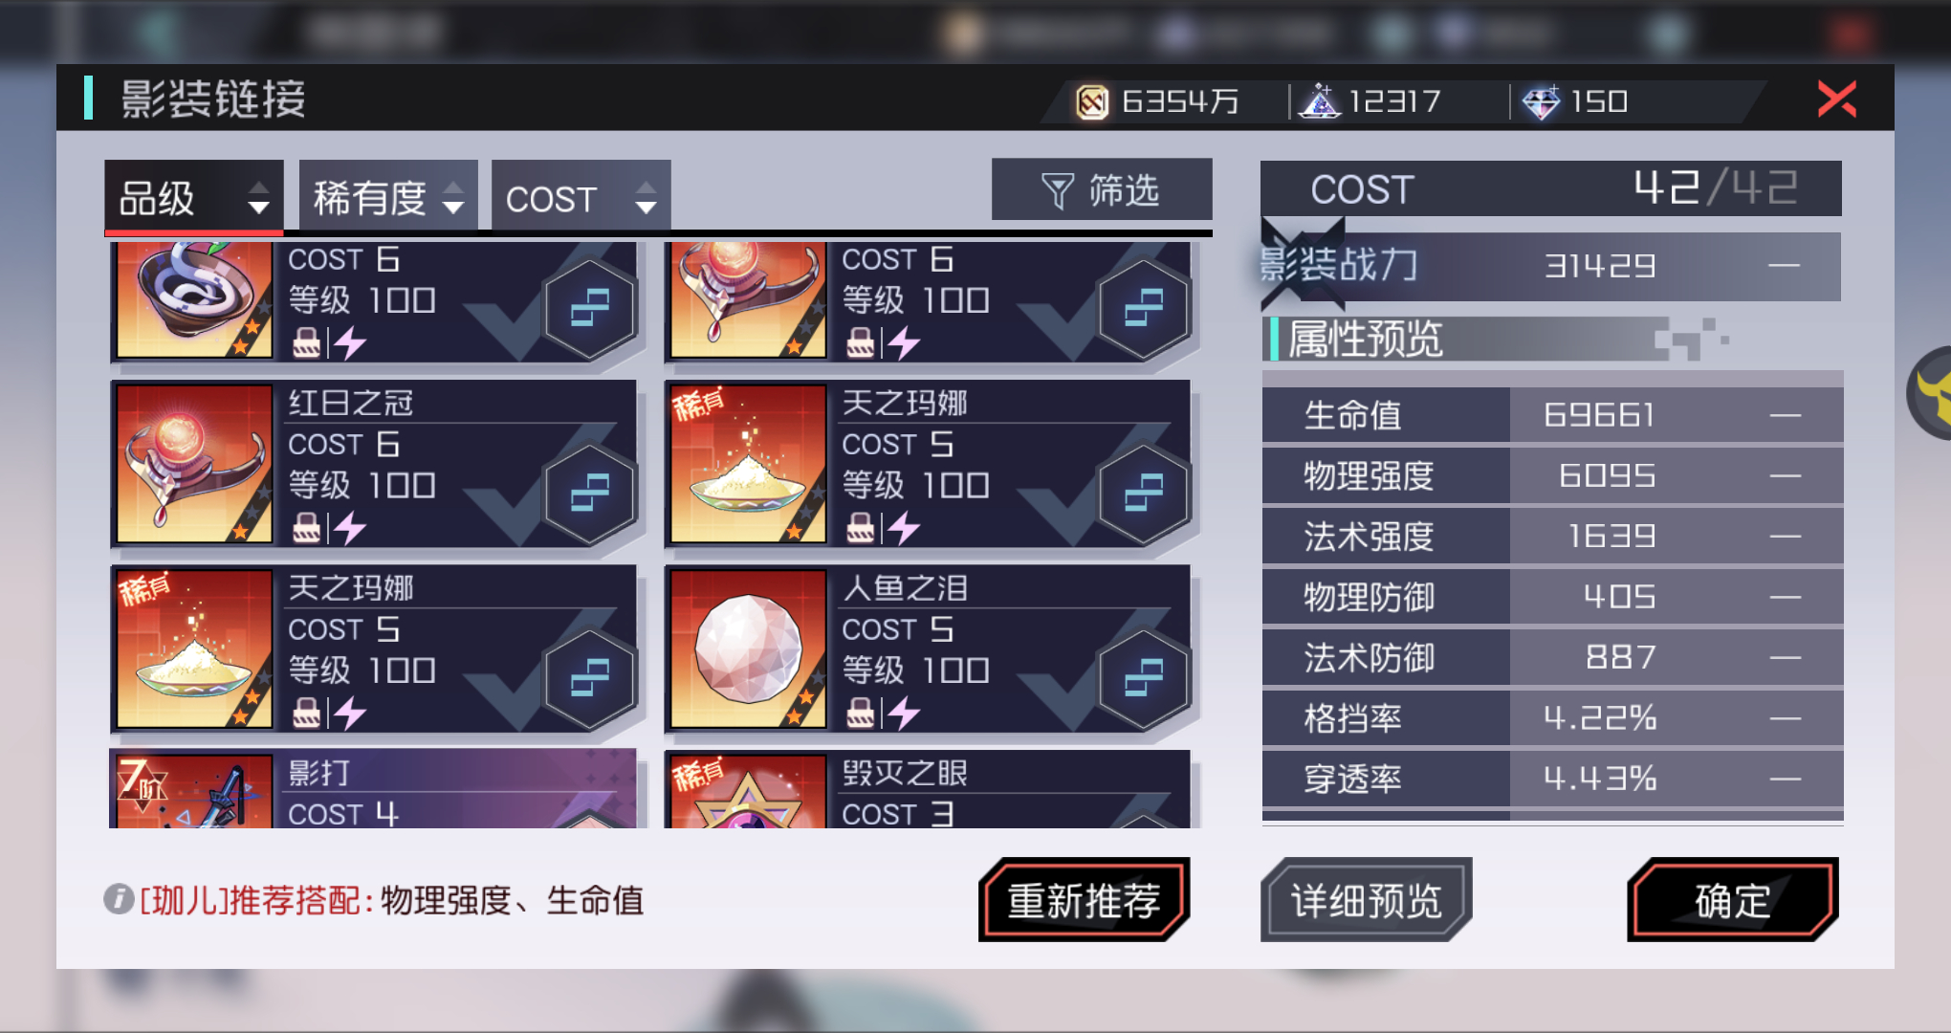Tap the purple crystal currency icon
The width and height of the screenshot is (1951, 1033).
point(1320,101)
